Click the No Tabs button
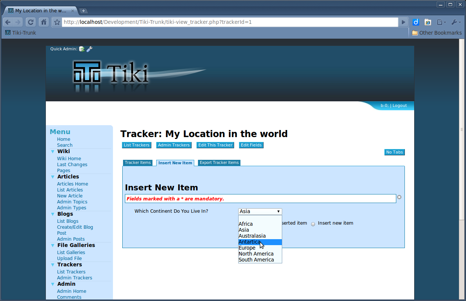 [394, 152]
